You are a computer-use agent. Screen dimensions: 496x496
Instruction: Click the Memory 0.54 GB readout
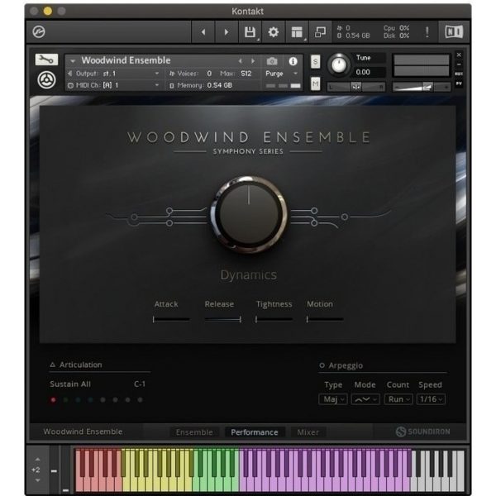pos(201,85)
